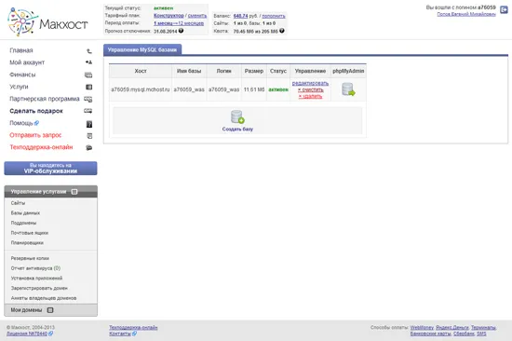Open Базы данных in services management
The image size is (512, 341).
25,212
